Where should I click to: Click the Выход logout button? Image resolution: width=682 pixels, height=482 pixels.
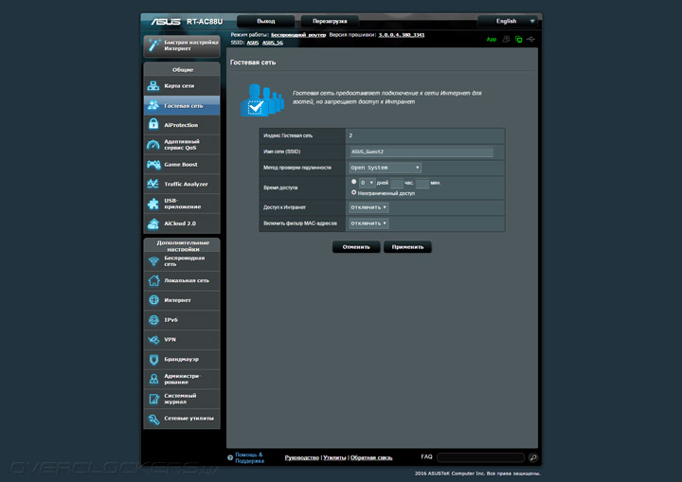(266, 21)
